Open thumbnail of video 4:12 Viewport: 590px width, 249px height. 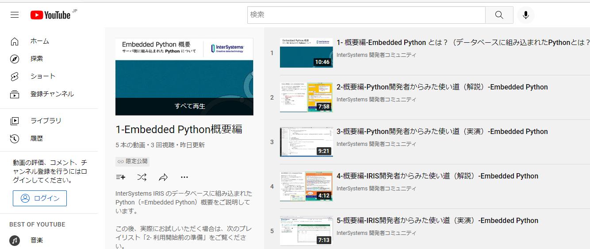[x=306, y=186]
